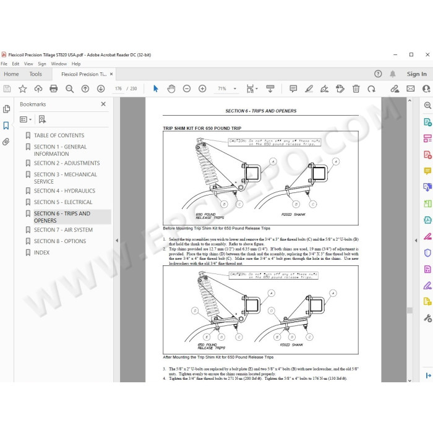Screen dimensions: 433x433
Task: Open the right pane search zoom icon
Action: pos(427,105)
